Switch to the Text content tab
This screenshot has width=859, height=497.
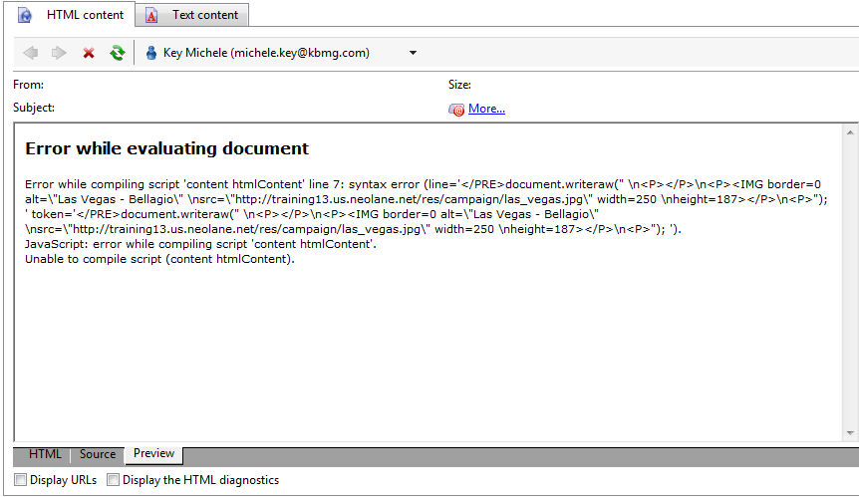pos(191,15)
